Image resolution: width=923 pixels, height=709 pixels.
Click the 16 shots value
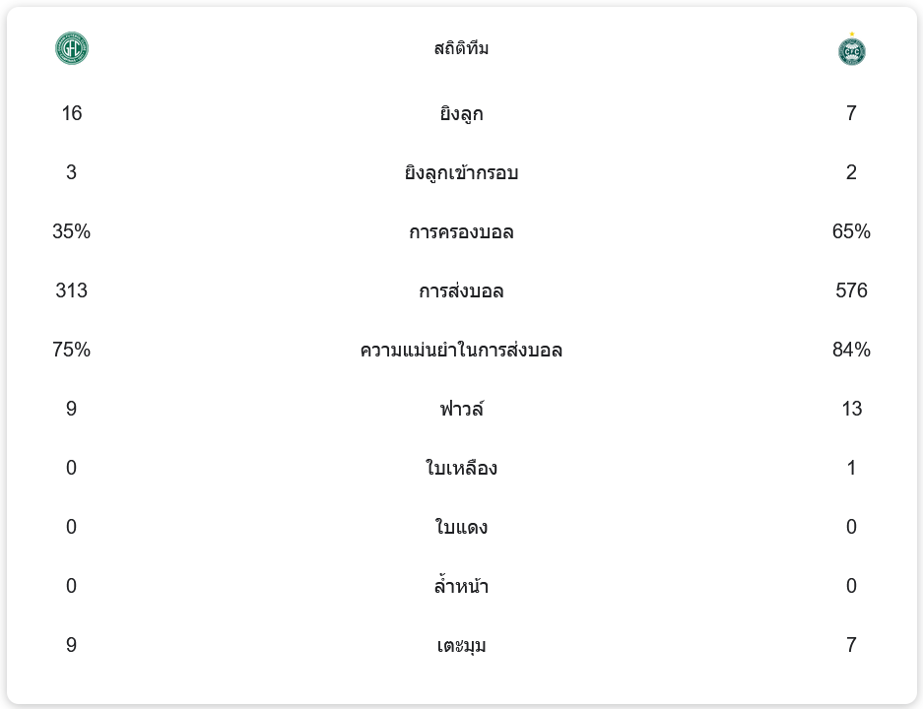72,113
